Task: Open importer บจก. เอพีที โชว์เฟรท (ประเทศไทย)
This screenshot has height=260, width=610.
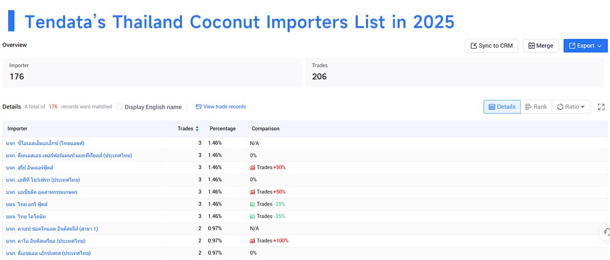Action: (43, 179)
